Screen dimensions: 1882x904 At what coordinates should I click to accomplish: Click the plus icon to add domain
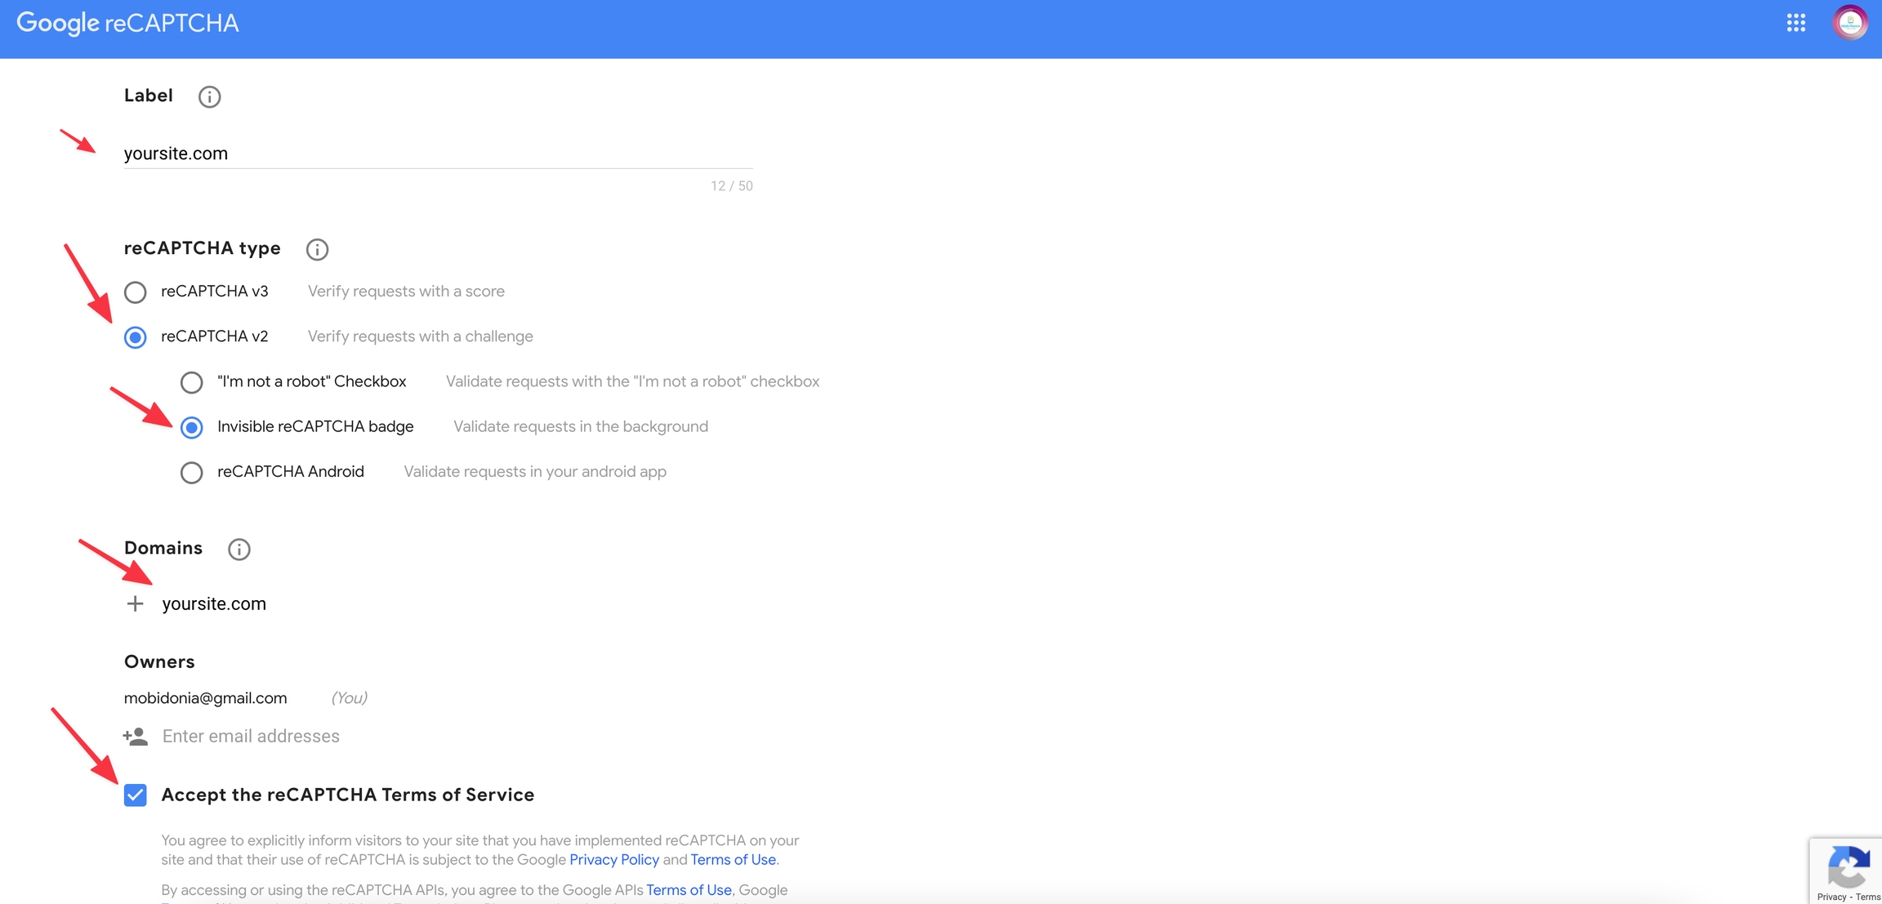136,603
